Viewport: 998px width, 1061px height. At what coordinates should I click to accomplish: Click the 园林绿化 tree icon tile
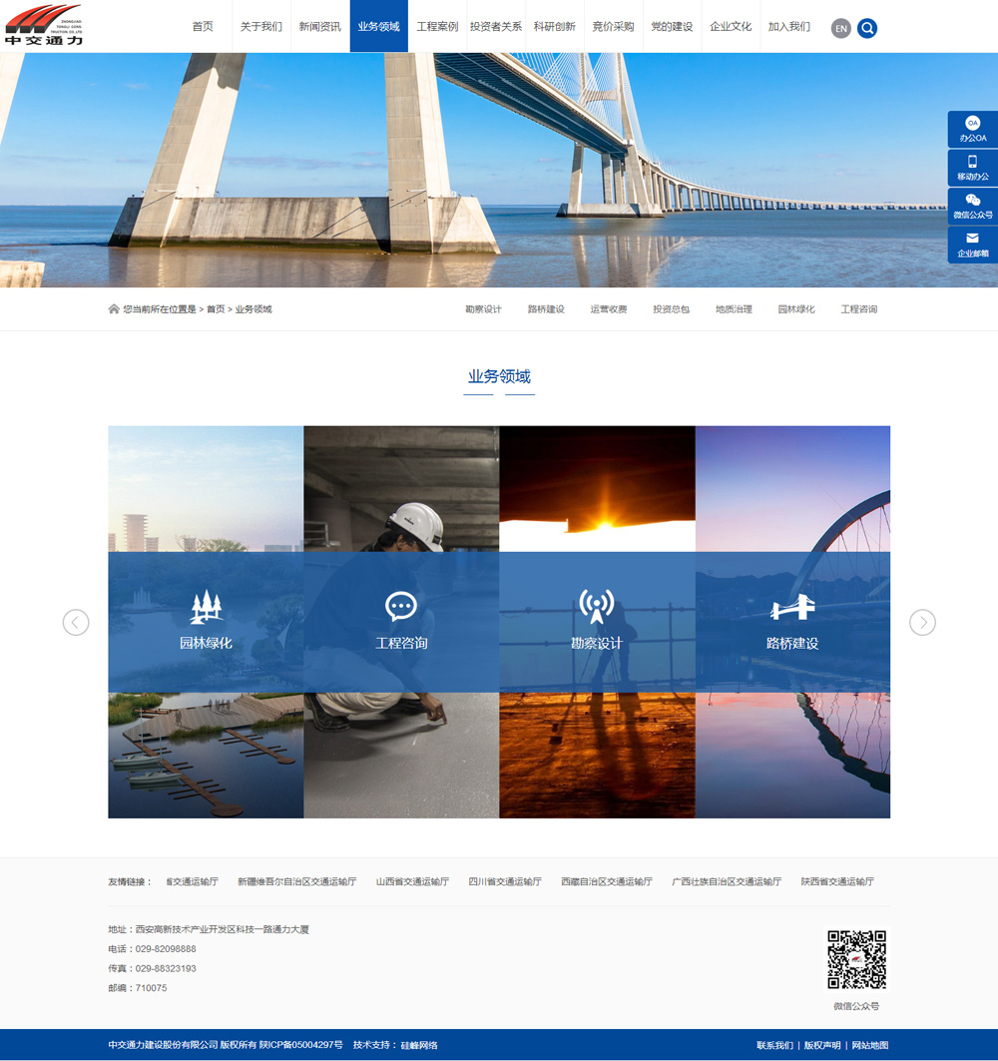pyautogui.click(x=206, y=606)
